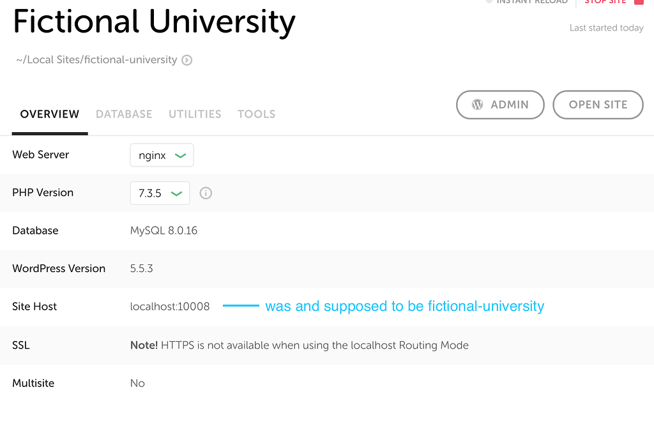The height and width of the screenshot is (447, 654).
Task: Switch to the Overview tab
Action: 50,114
